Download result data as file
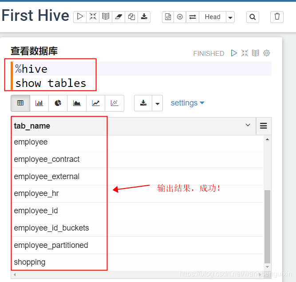Screen dimensions: 296x282 143,103
